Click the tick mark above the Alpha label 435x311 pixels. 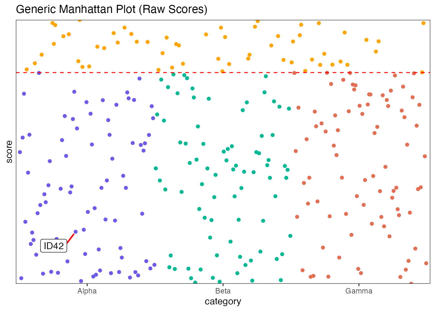(x=87, y=285)
